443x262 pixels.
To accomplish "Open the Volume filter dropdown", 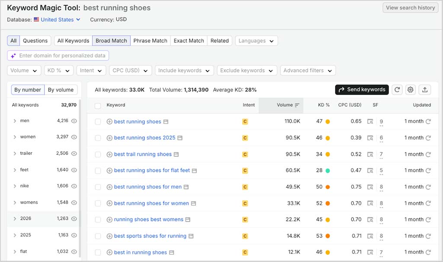I will (24, 70).
